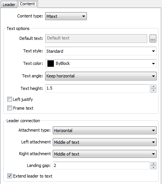
Task: Decrease Text height with down arrow
Action: pos(153,91)
